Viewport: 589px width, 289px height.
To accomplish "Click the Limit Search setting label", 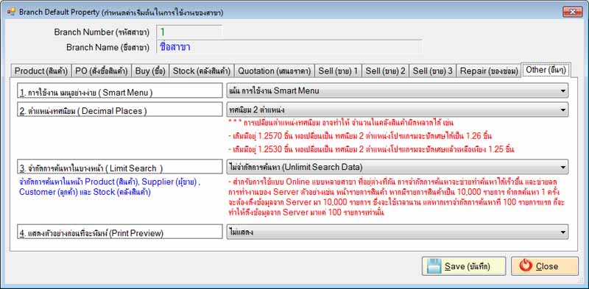I will 120,167.
